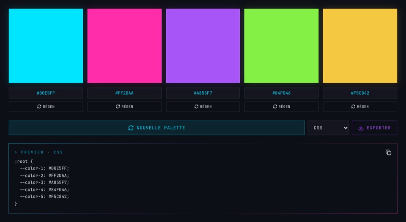This screenshot has height=222, width=406.
Task: Click the '--color-3: #A855F7;' line in the preview
Action: pos(44,182)
